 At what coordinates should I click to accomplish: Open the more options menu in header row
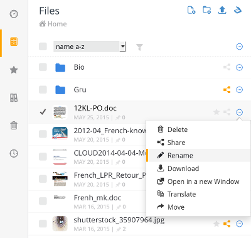click(x=239, y=46)
